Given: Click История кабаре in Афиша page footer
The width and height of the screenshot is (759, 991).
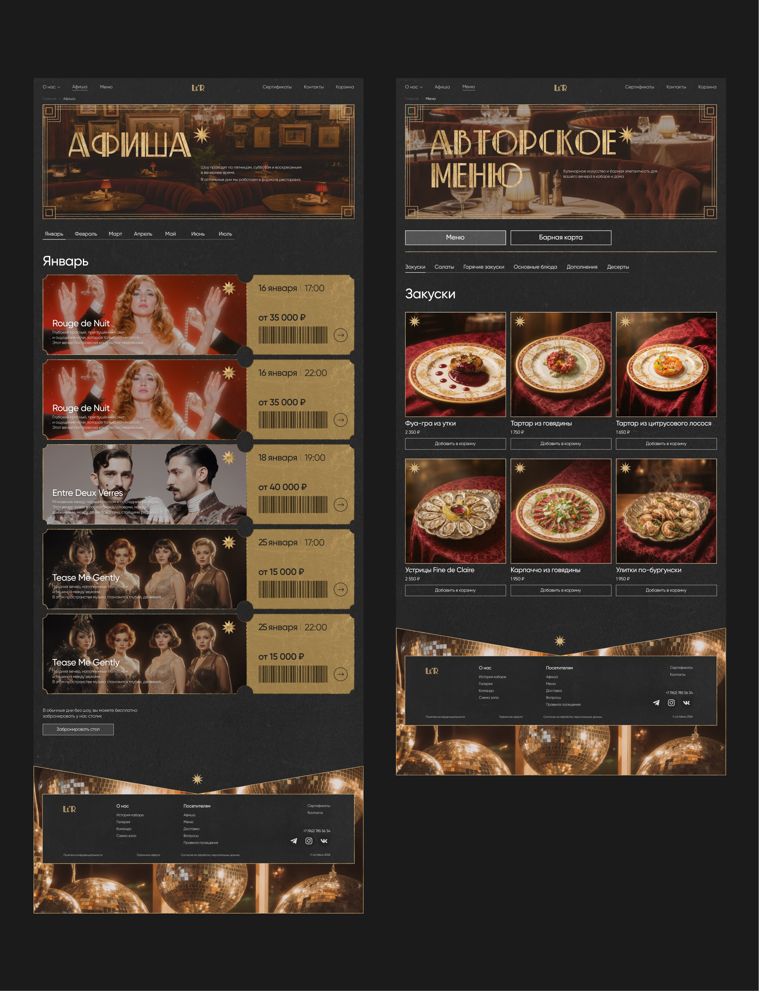Looking at the screenshot, I should click(x=130, y=815).
